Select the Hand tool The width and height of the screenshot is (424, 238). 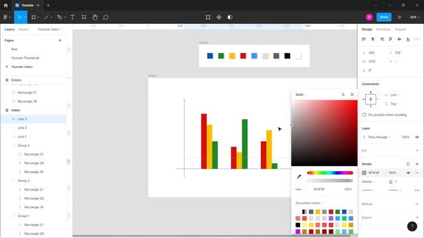click(95, 17)
